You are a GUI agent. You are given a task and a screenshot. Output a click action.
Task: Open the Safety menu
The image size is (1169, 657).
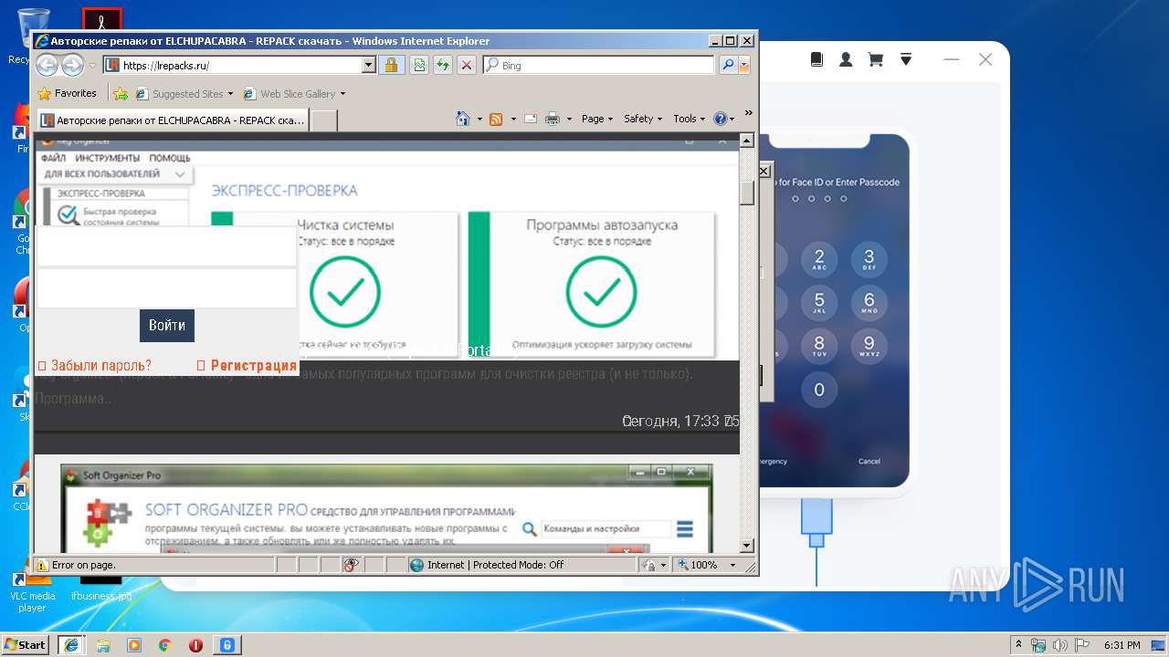(x=644, y=119)
